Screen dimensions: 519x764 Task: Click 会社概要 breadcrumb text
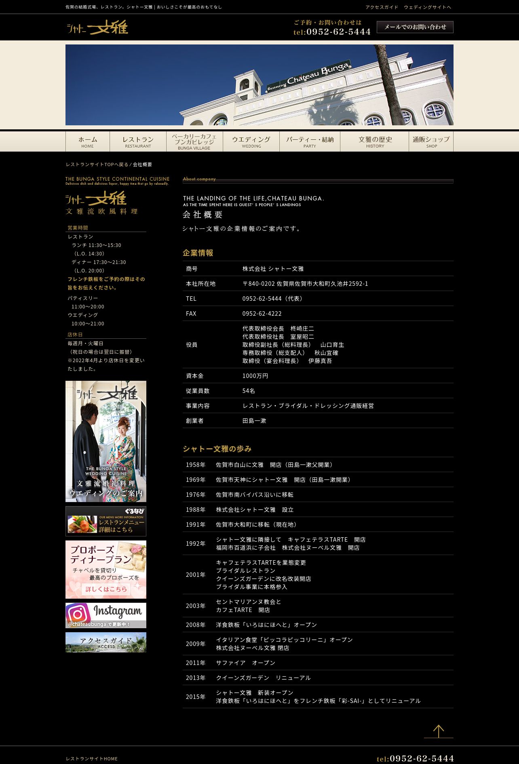(x=143, y=165)
